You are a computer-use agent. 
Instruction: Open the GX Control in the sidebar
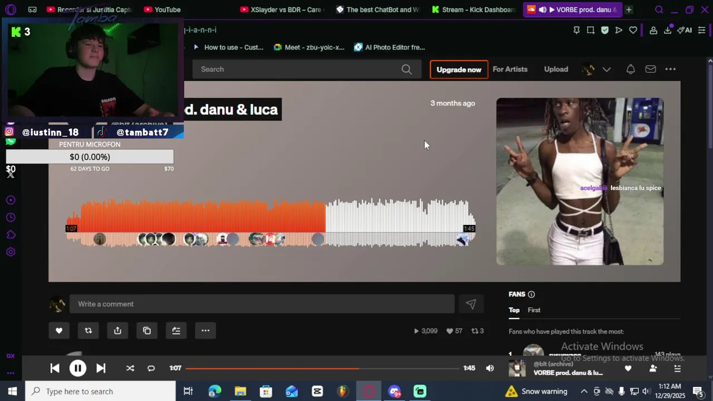pyautogui.click(x=11, y=356)
